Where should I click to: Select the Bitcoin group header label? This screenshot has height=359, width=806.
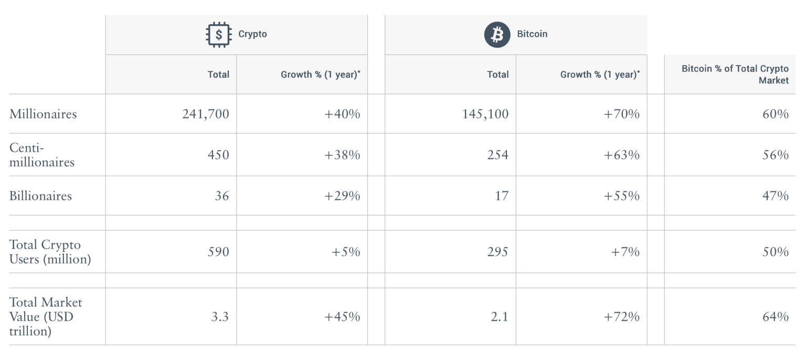click(x=532, y=34)
